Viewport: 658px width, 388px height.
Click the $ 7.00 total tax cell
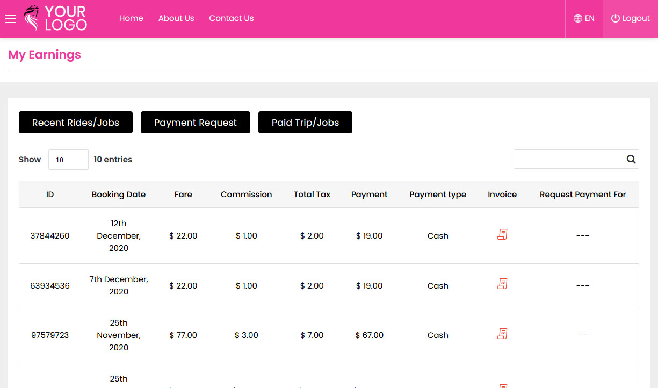coord(312,335)
